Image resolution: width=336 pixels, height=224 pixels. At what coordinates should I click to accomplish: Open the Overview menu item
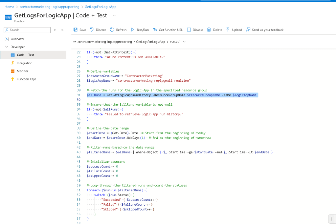point(17,39)
